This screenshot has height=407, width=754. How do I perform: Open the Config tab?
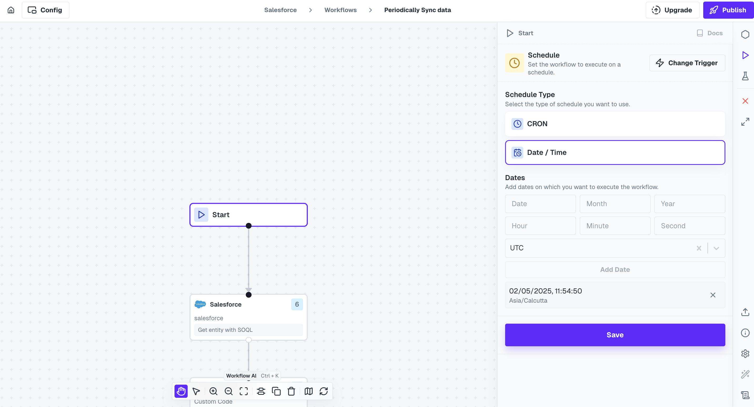45,10
